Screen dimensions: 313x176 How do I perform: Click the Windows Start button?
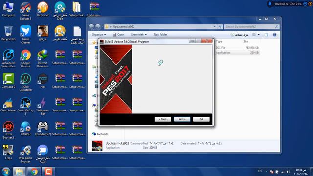coord(6,172)
